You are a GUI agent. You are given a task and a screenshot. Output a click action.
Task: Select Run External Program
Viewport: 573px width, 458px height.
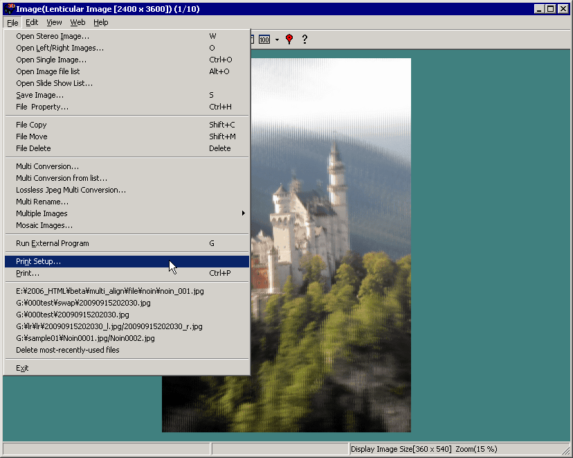point(127,243)
